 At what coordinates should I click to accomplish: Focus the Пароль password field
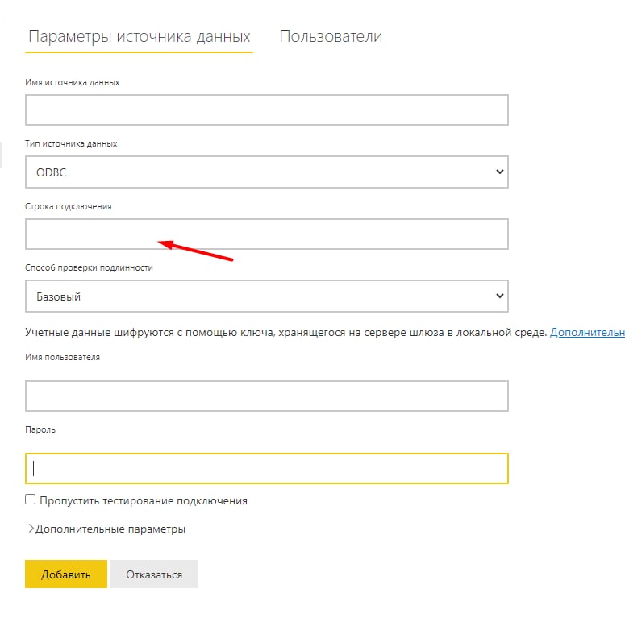tap(267, 468)
